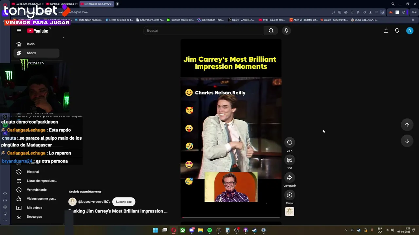
Task: Switch to the CARRERAS VIKINGAS browser tab
Action: (x=27, y=4)
